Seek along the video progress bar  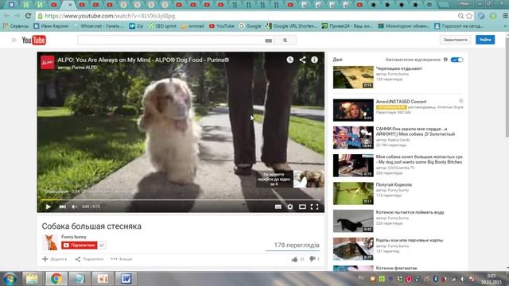point(181,199)
